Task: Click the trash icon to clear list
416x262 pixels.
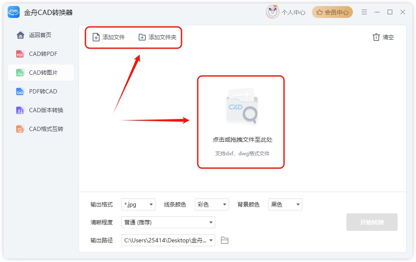Action: [376, 37]
